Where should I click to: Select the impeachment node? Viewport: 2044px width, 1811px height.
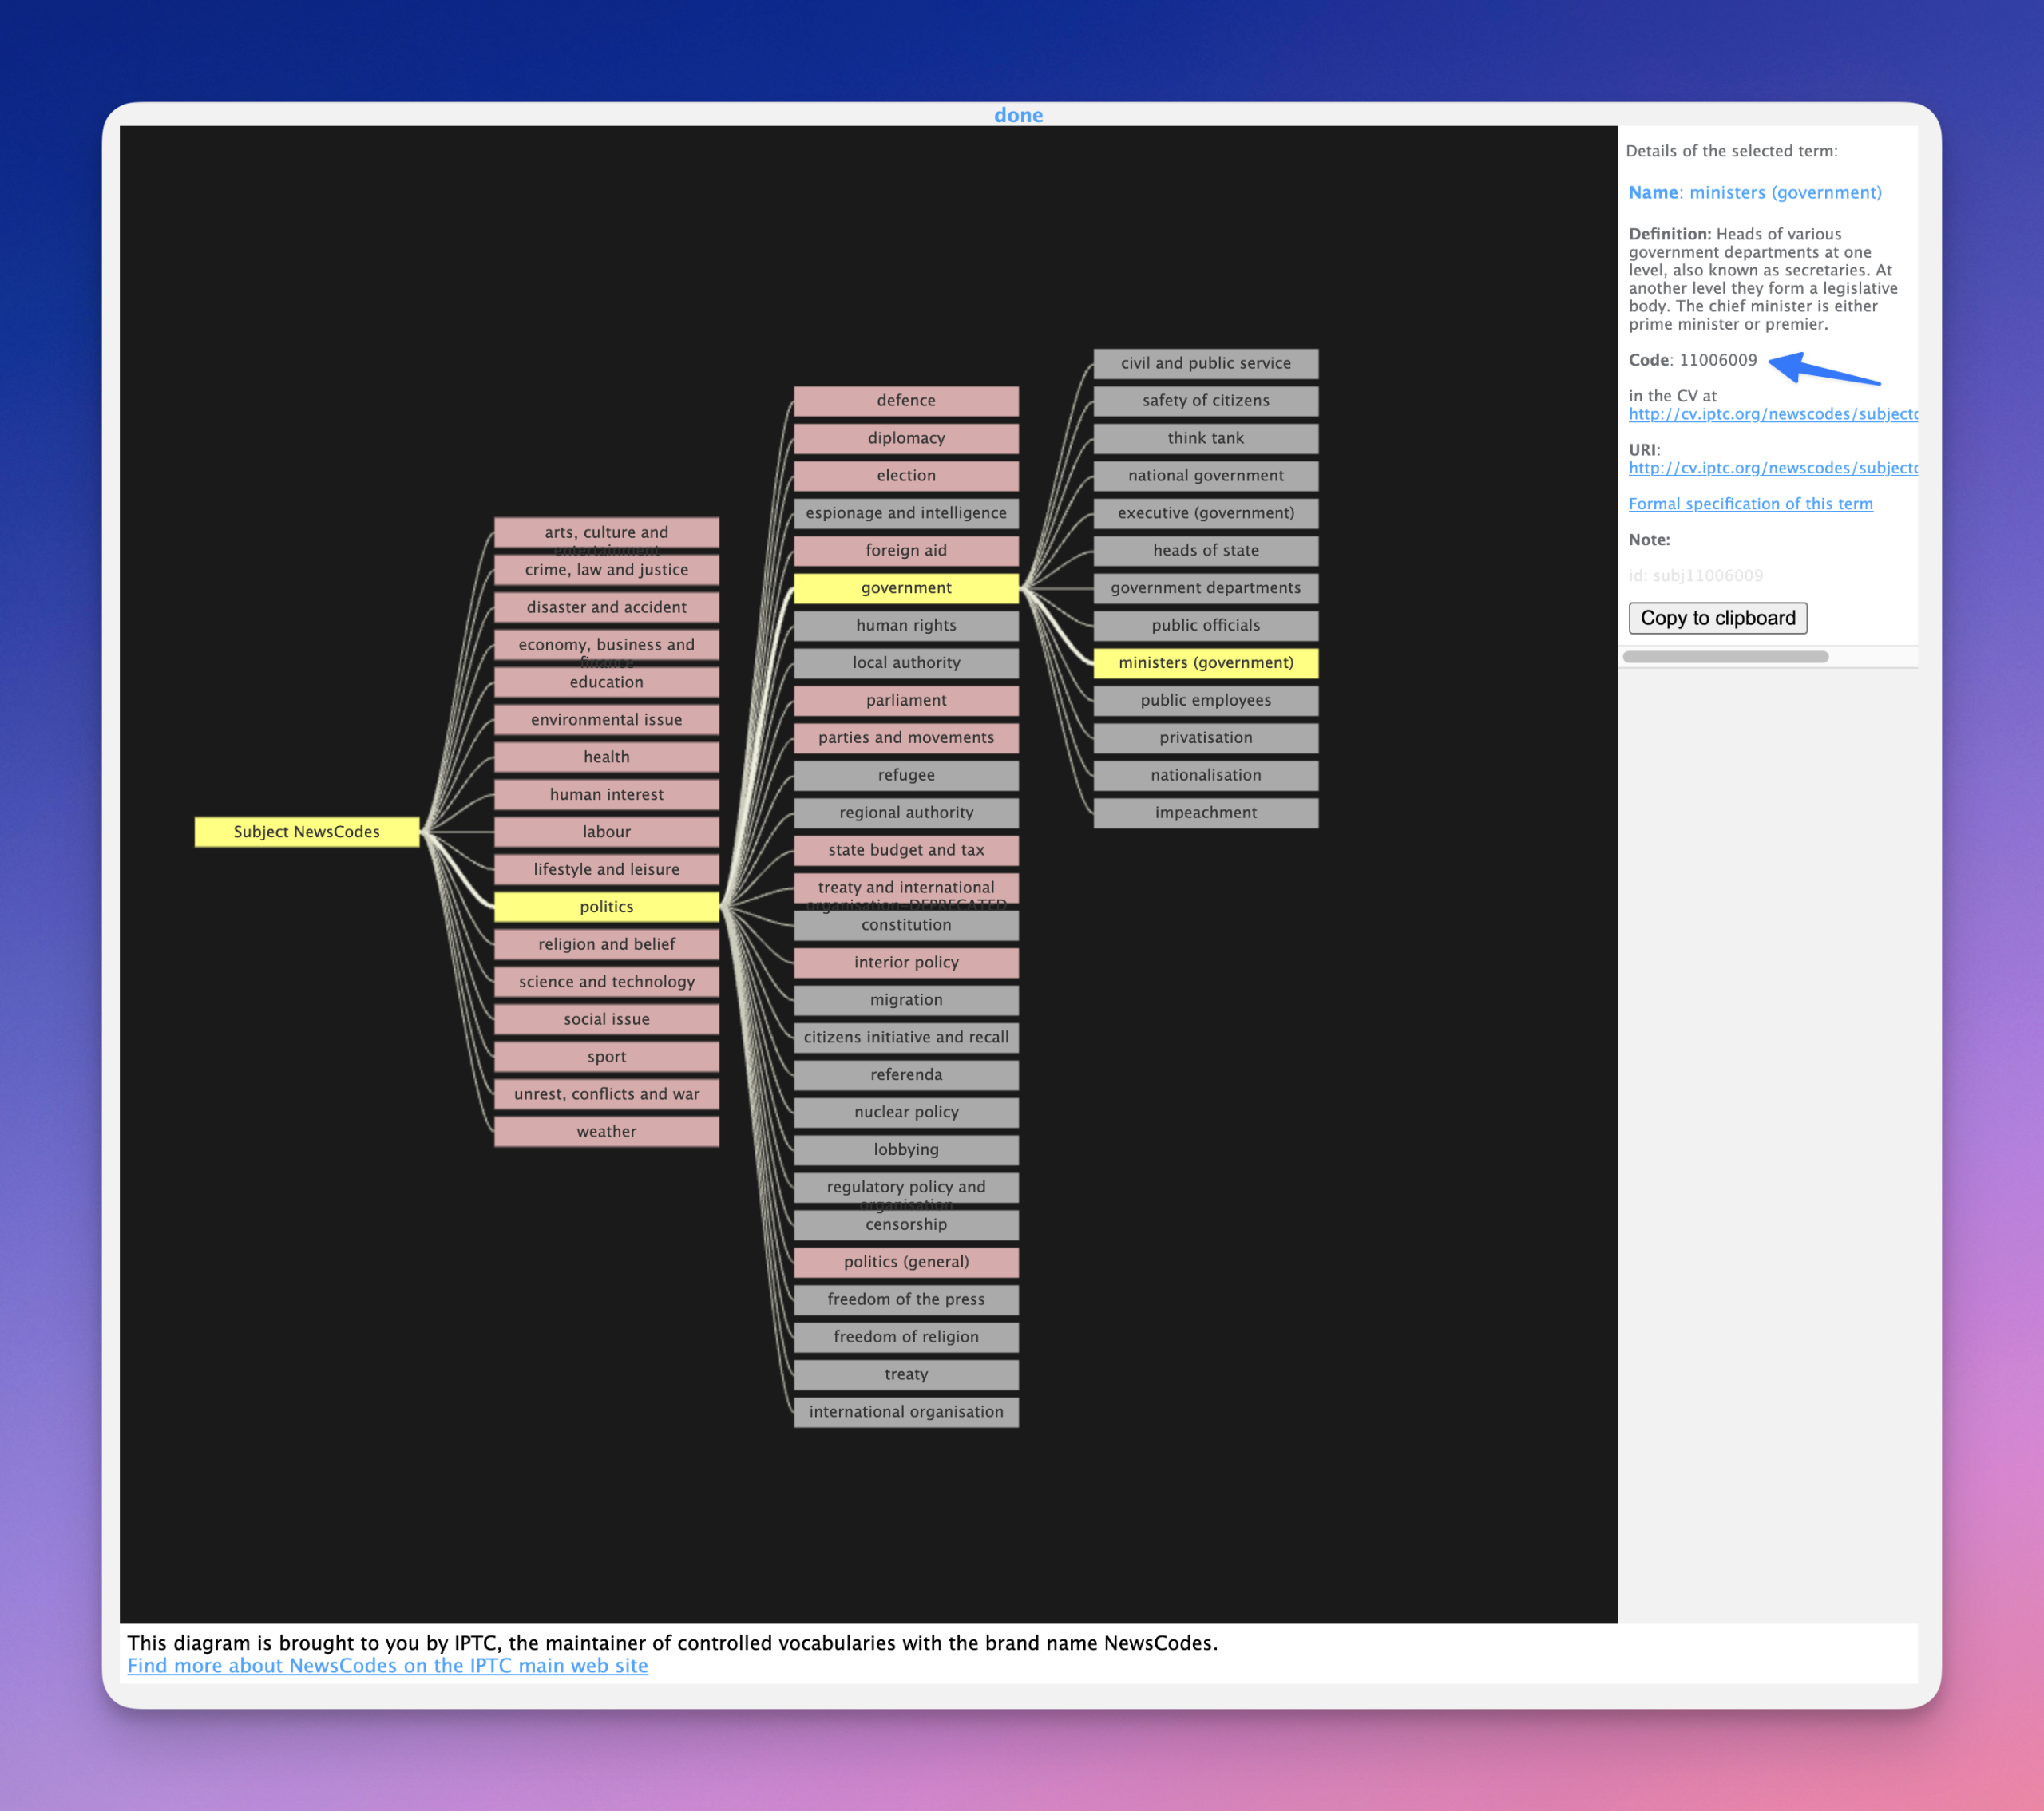pyautogui.click(x=1206, y=813)
